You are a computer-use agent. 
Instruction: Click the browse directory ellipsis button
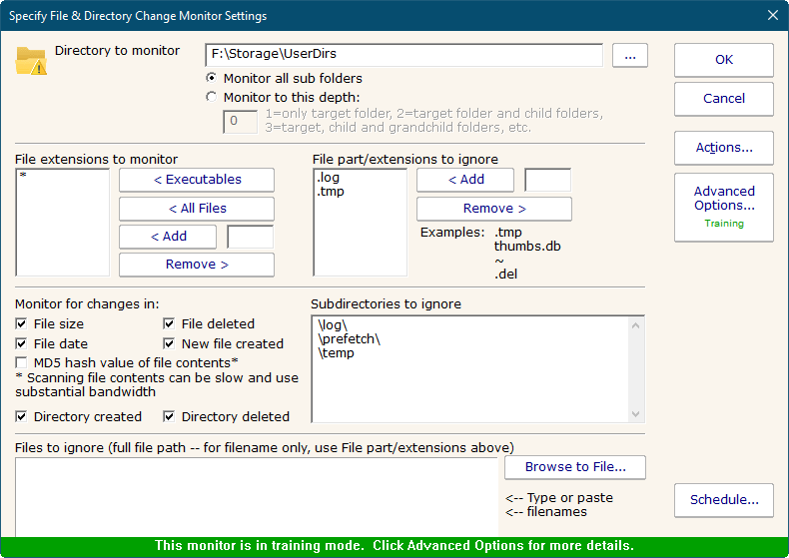(629, 57)
